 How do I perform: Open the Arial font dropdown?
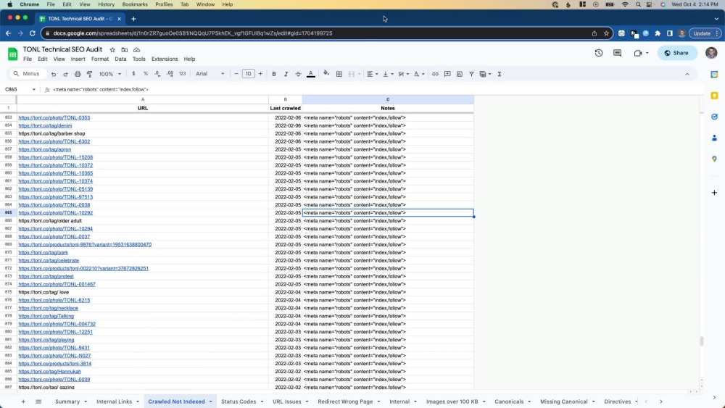click(210, 74)
